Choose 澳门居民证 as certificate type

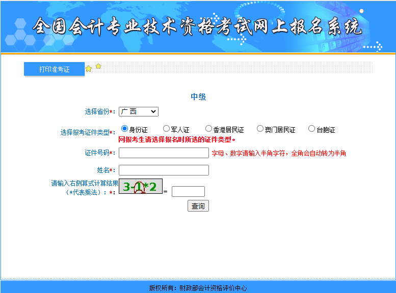[x=260, y=129]
